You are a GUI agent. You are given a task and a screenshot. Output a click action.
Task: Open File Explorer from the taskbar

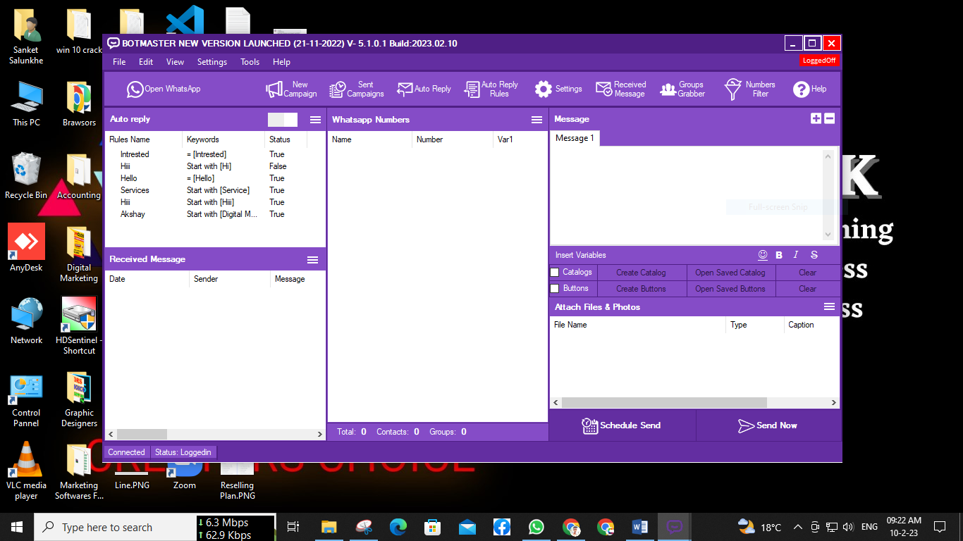(x=329, y=527)
